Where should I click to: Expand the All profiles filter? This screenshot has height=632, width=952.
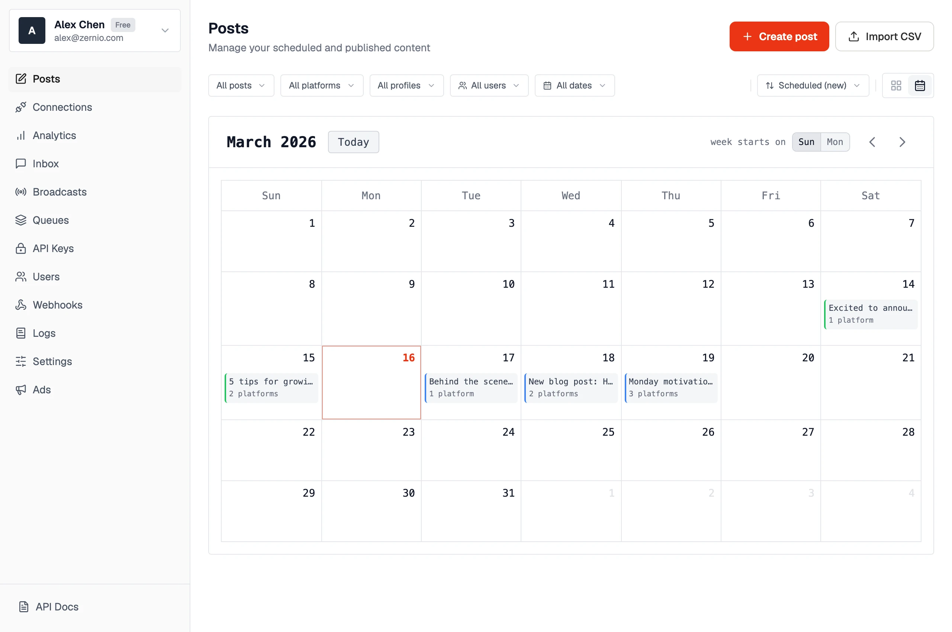[406, 86]
